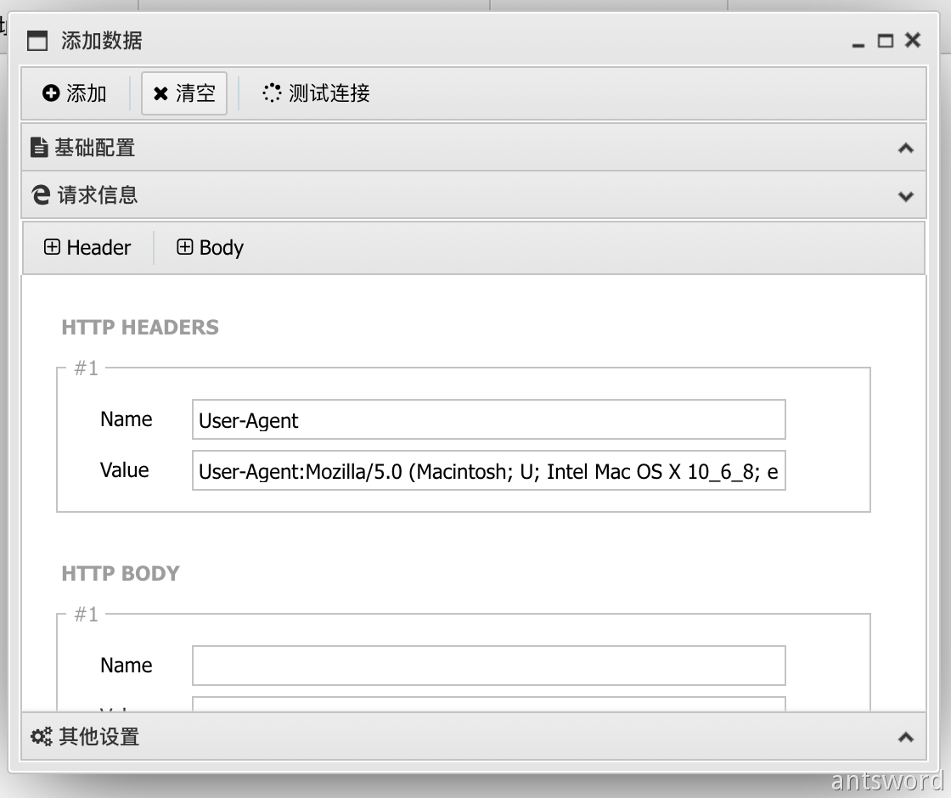This screenshot has height=798, width=951.
Task: Expand the 其他设置 section chevron
Action: (x=906, y=738)
